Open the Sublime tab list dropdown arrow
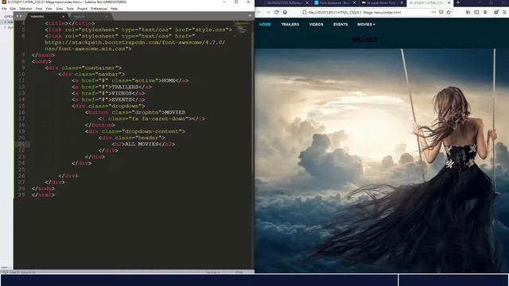 [x=250, y=16]
